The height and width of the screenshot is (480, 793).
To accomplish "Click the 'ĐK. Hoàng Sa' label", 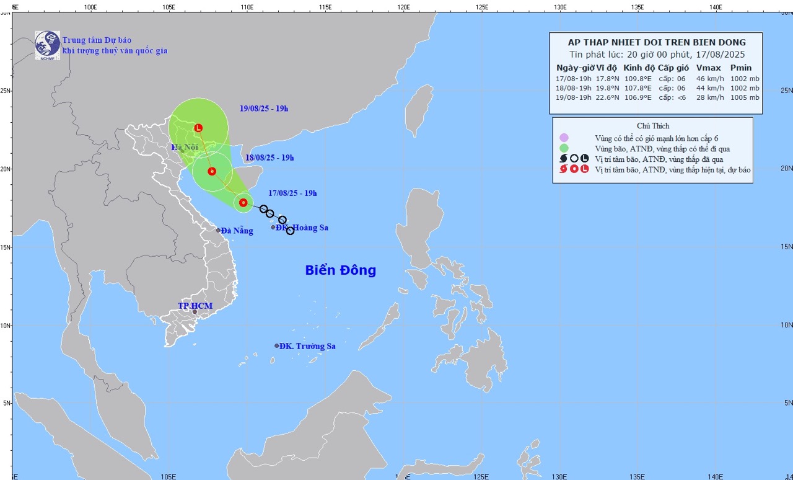I will (x=302, y=228).
